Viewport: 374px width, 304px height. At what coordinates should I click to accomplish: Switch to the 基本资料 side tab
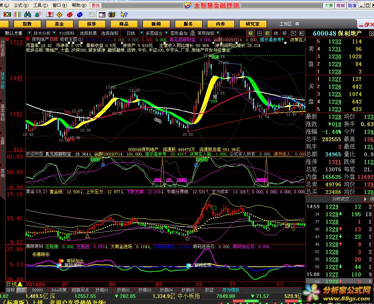click(3, 113)
